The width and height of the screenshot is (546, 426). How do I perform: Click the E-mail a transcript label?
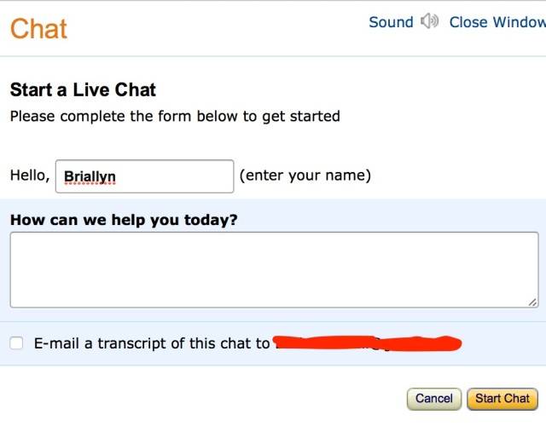[152, 343]
